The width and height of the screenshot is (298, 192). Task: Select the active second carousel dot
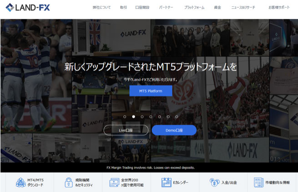[134, 117]
